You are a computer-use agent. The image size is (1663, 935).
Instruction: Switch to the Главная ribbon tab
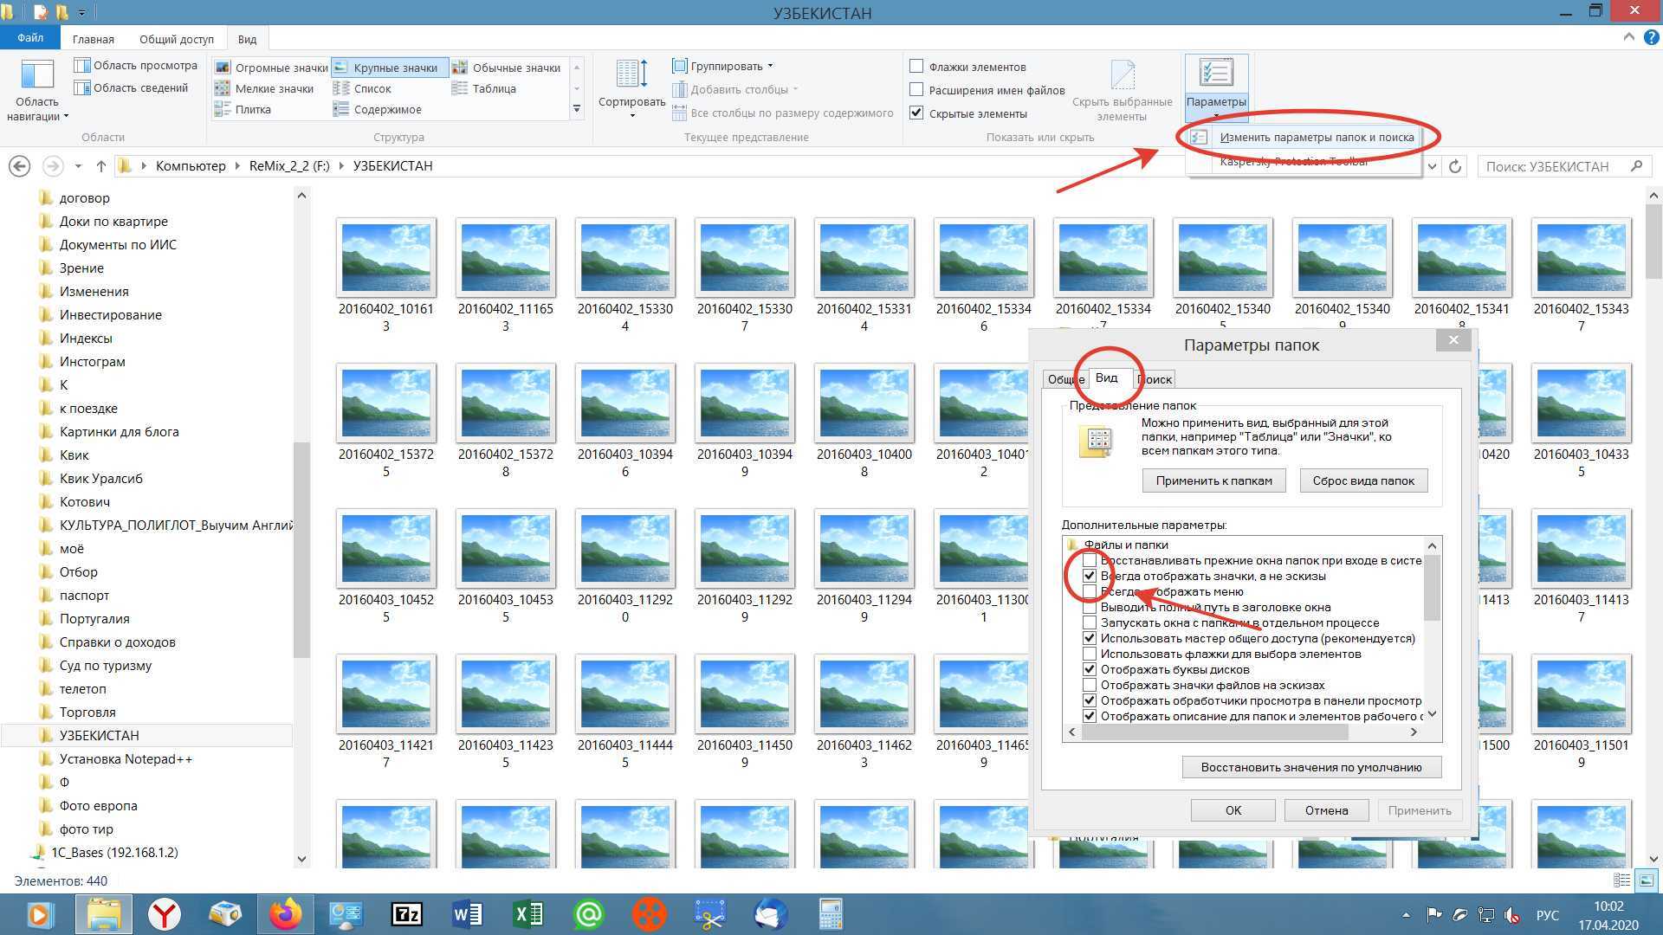click(x=94, y=39)
